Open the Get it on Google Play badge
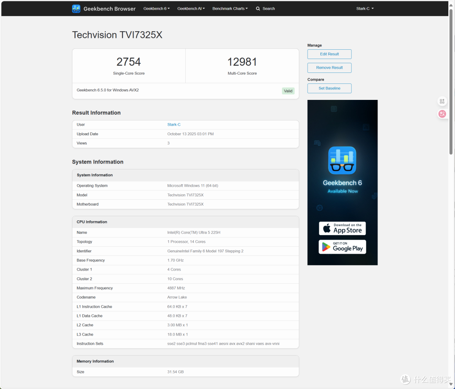455x389 pixels. click(342, 247)
